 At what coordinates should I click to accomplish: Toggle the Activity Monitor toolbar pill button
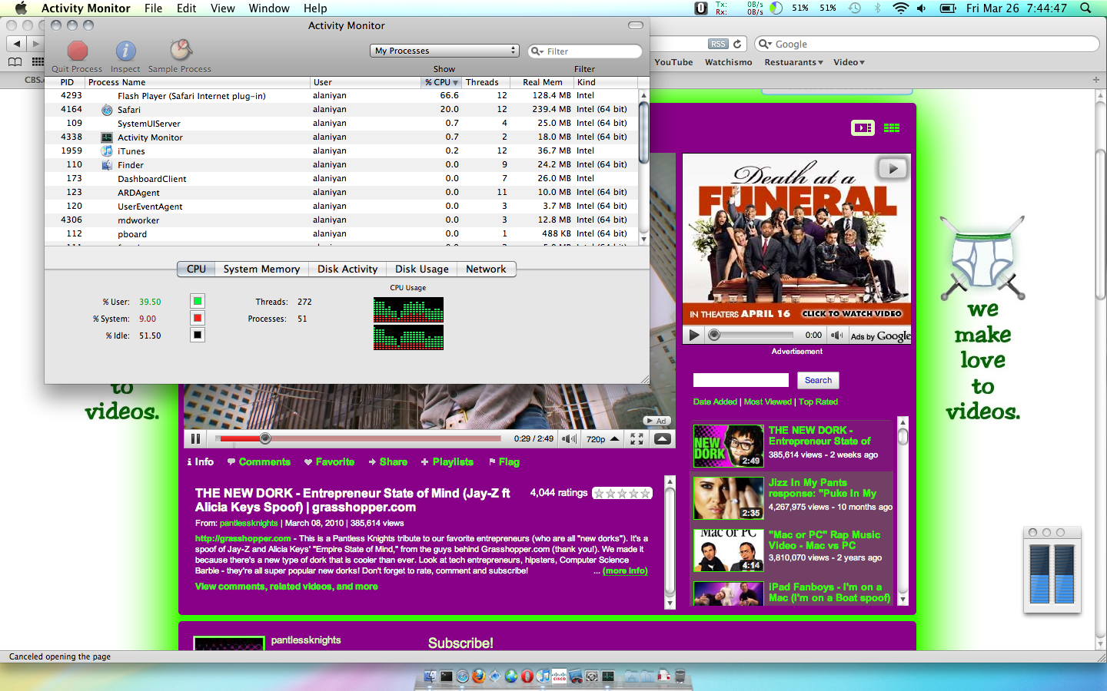[636, 25]
